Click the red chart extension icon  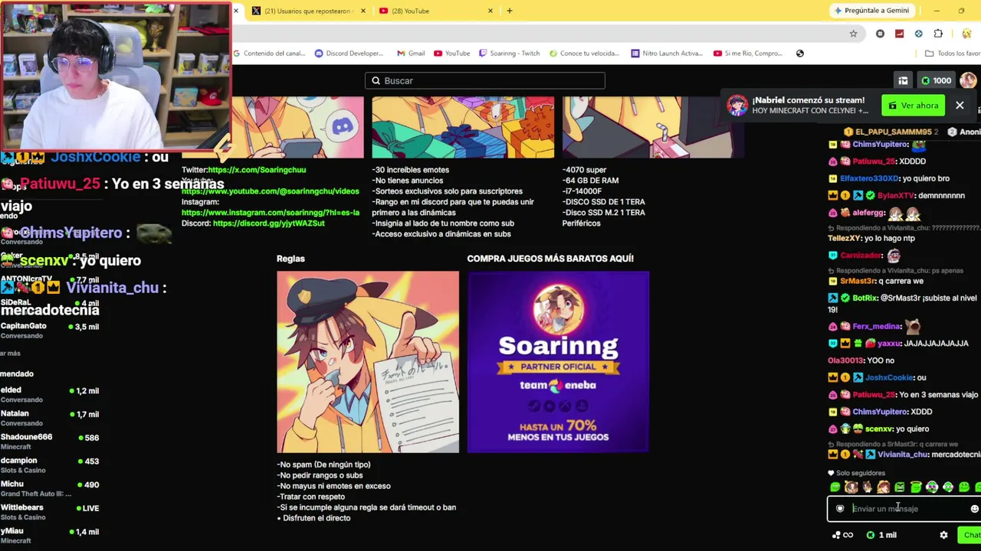899,34
